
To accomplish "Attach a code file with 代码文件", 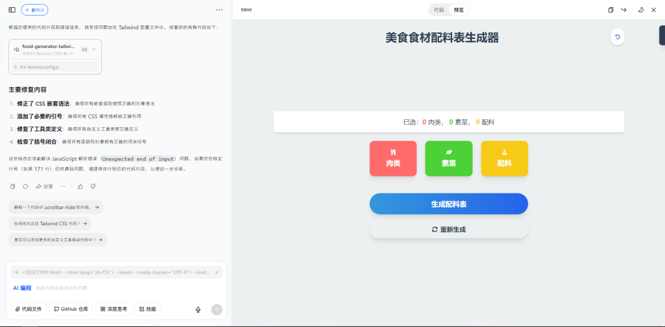I will tap(29, 309).
